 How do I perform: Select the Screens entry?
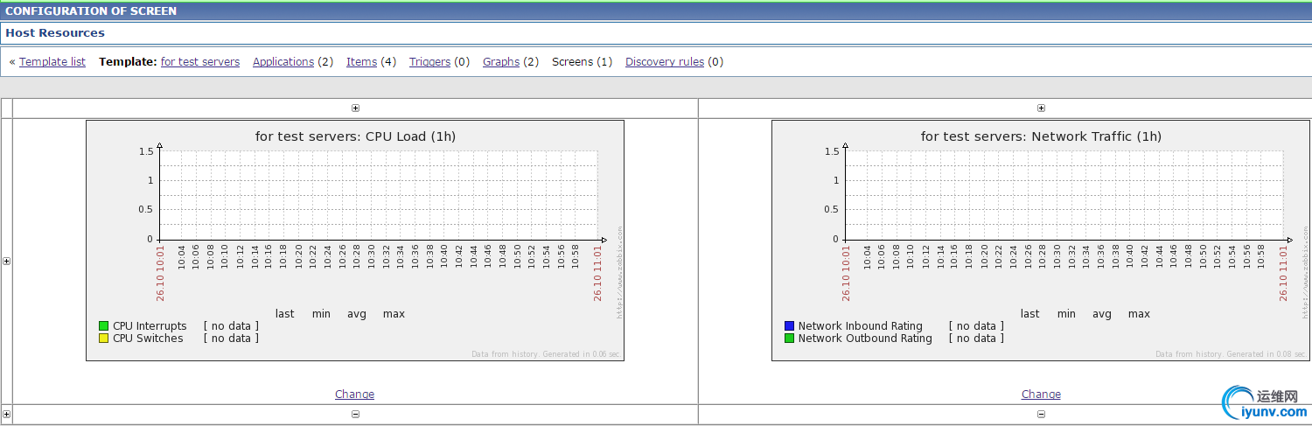coord(572,62)
